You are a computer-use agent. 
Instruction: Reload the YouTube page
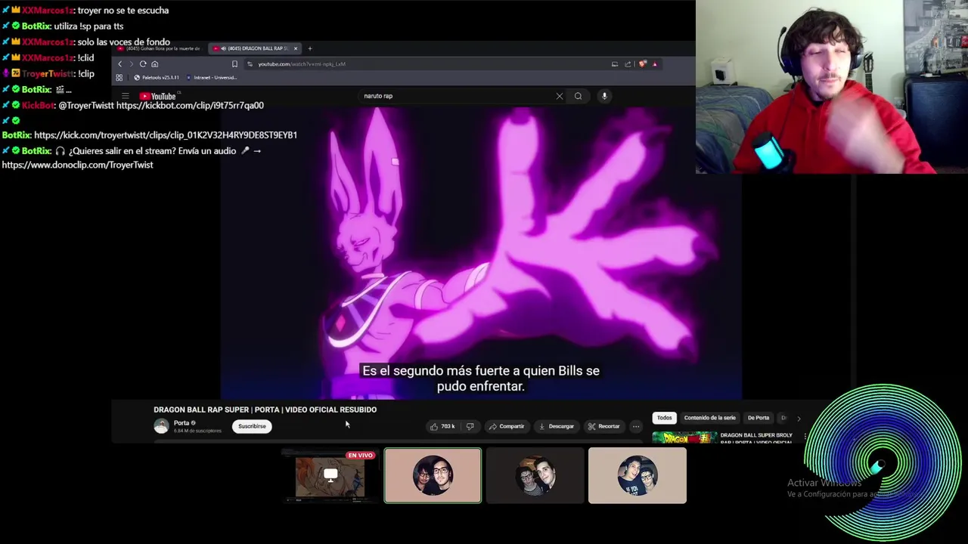pos(143,64)
